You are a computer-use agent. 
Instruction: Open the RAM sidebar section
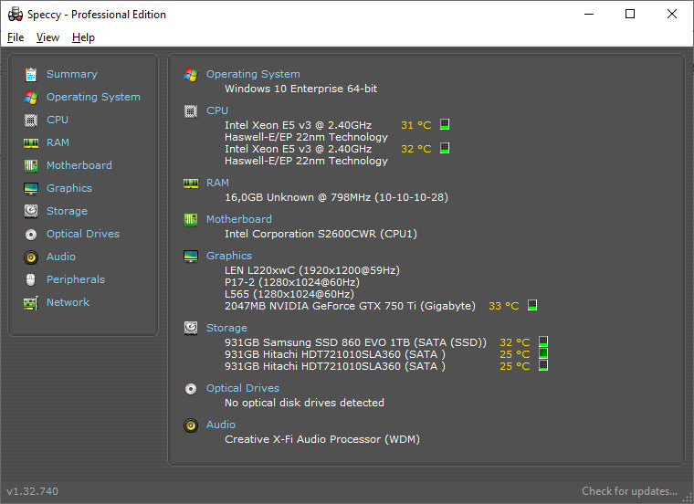[x=58, y=143]
